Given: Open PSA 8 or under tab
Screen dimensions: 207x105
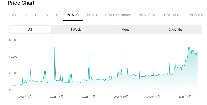Looking at the screenshot, I should tap(118, 15).
